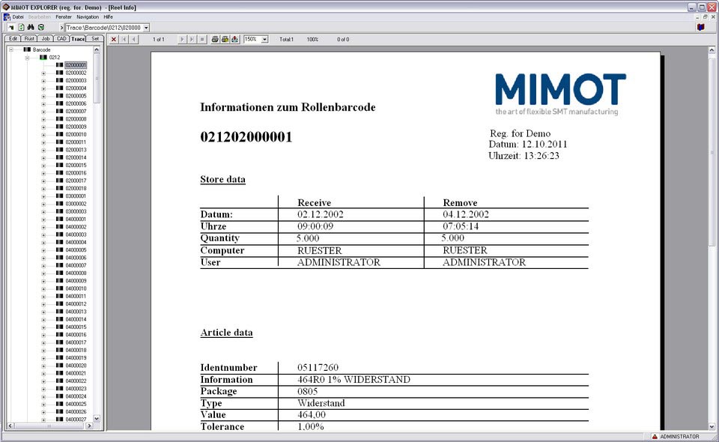Select tree item 04000025
Screen dimensions: 719x442
tap(76, 404)
